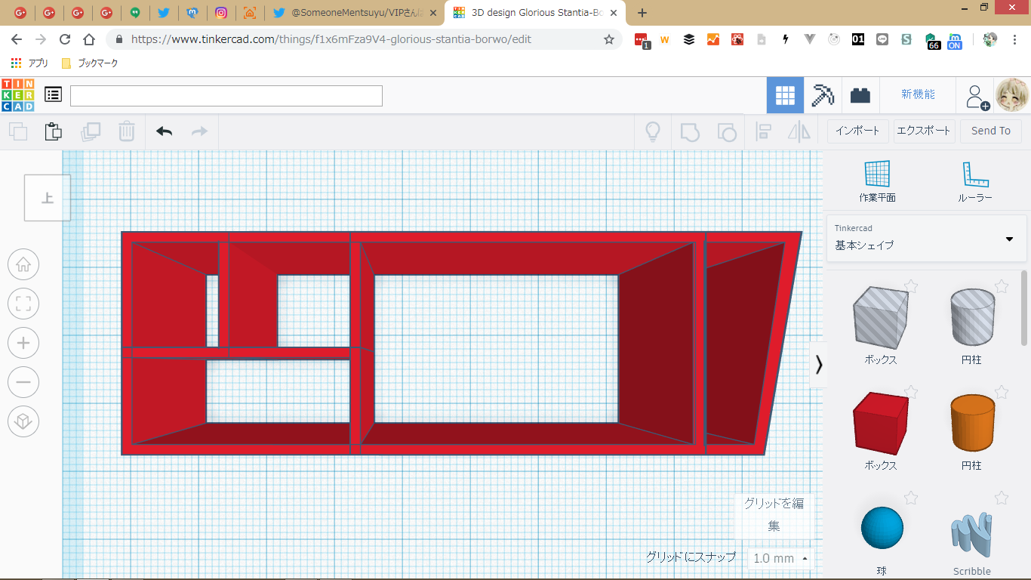Click the エクスポート button
1031x580 pixels.
[923, 131]
